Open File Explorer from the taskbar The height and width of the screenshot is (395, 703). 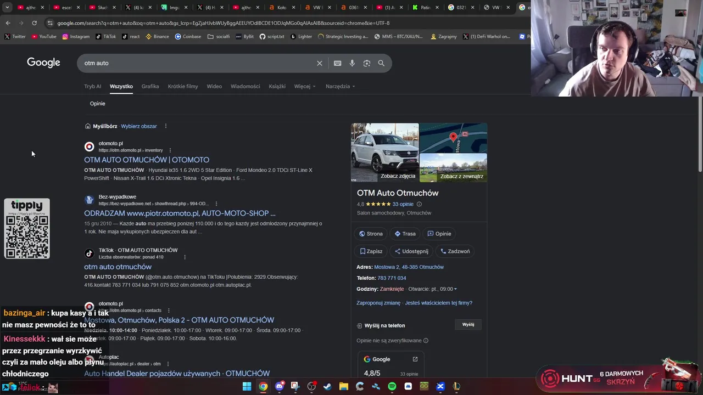[343, 387]
